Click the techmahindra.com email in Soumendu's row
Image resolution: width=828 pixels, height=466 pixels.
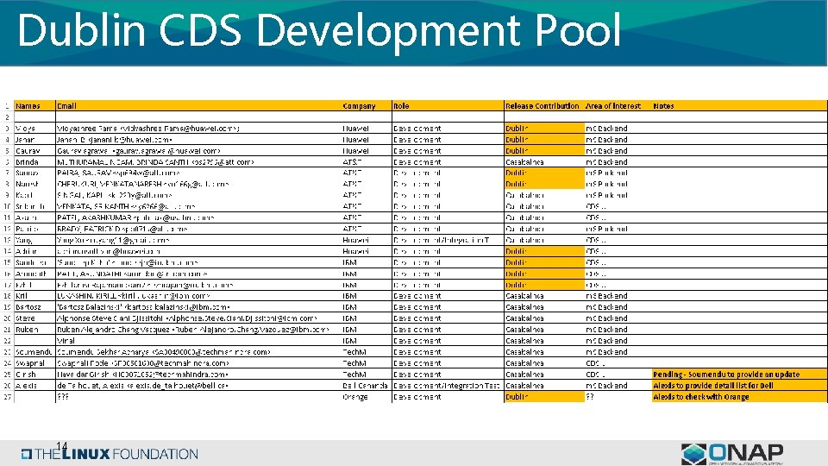[x=164, y=351]
